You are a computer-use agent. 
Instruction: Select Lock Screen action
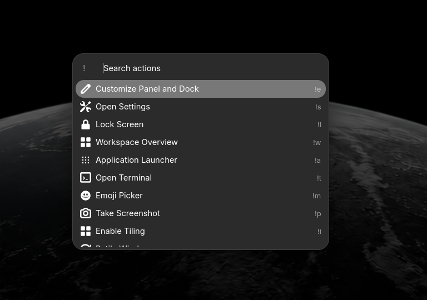point(201,124)
